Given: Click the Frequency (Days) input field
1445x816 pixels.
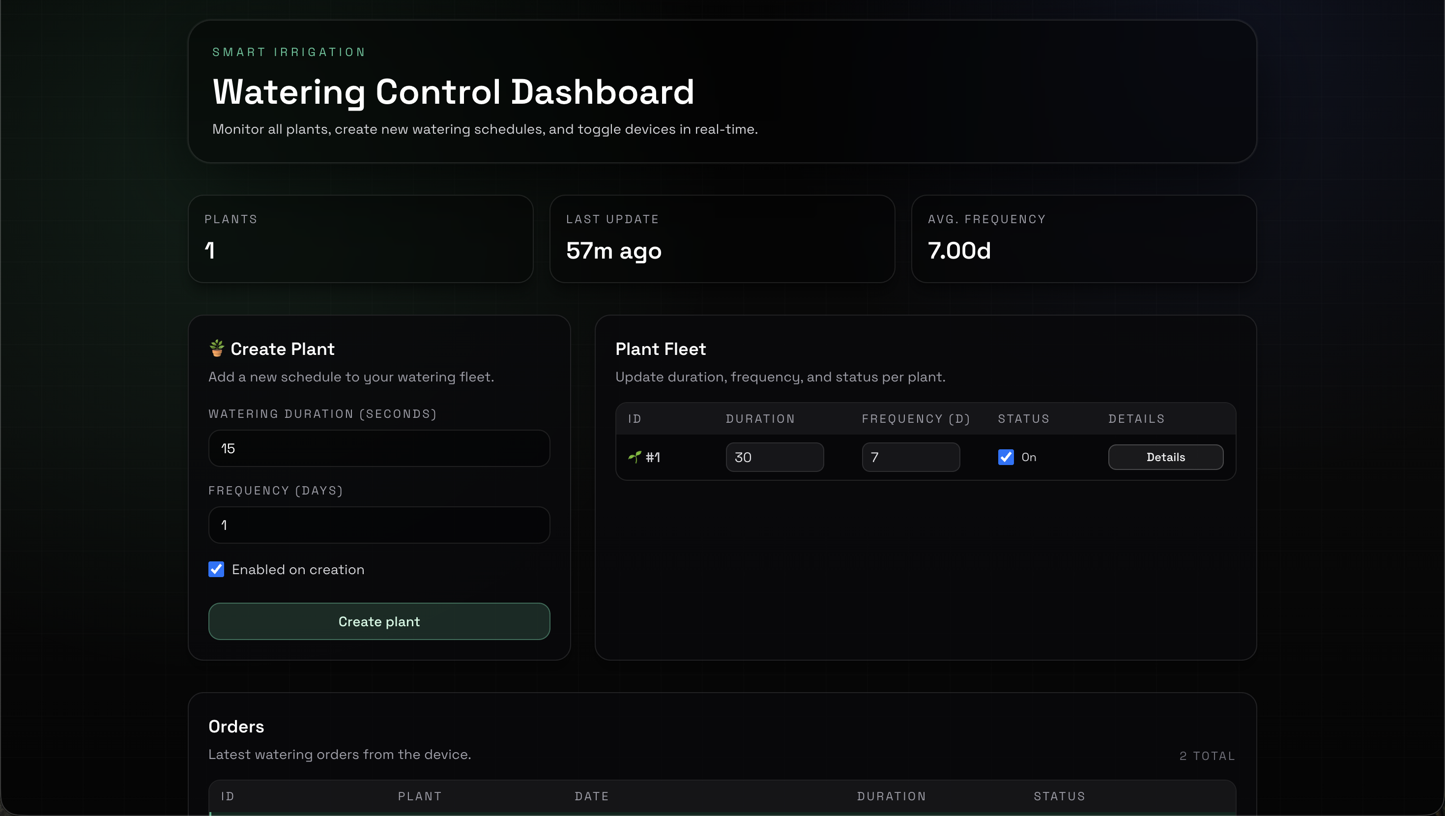Looking at the screenshot, I should click(378, 525).
